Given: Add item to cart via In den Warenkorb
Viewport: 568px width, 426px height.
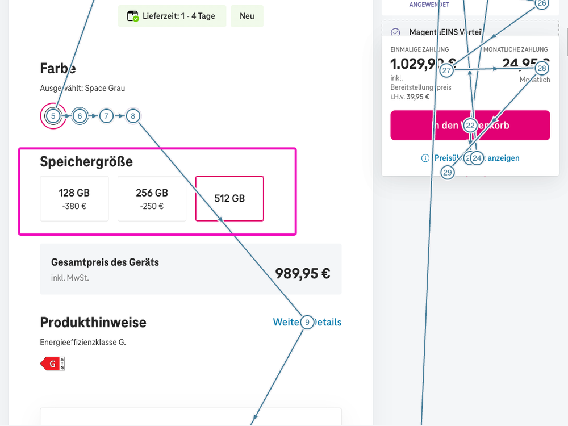Looking at the screenshot, I should (470, 125).
